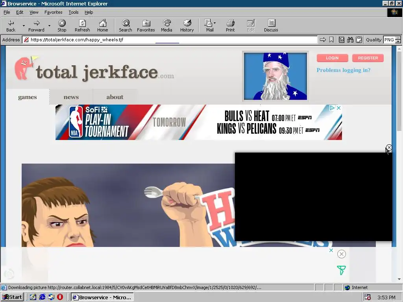Close the NBA banner ad with X
Image resolution: width=403 pixels, height=302 pixels.
tap(339, 108)
